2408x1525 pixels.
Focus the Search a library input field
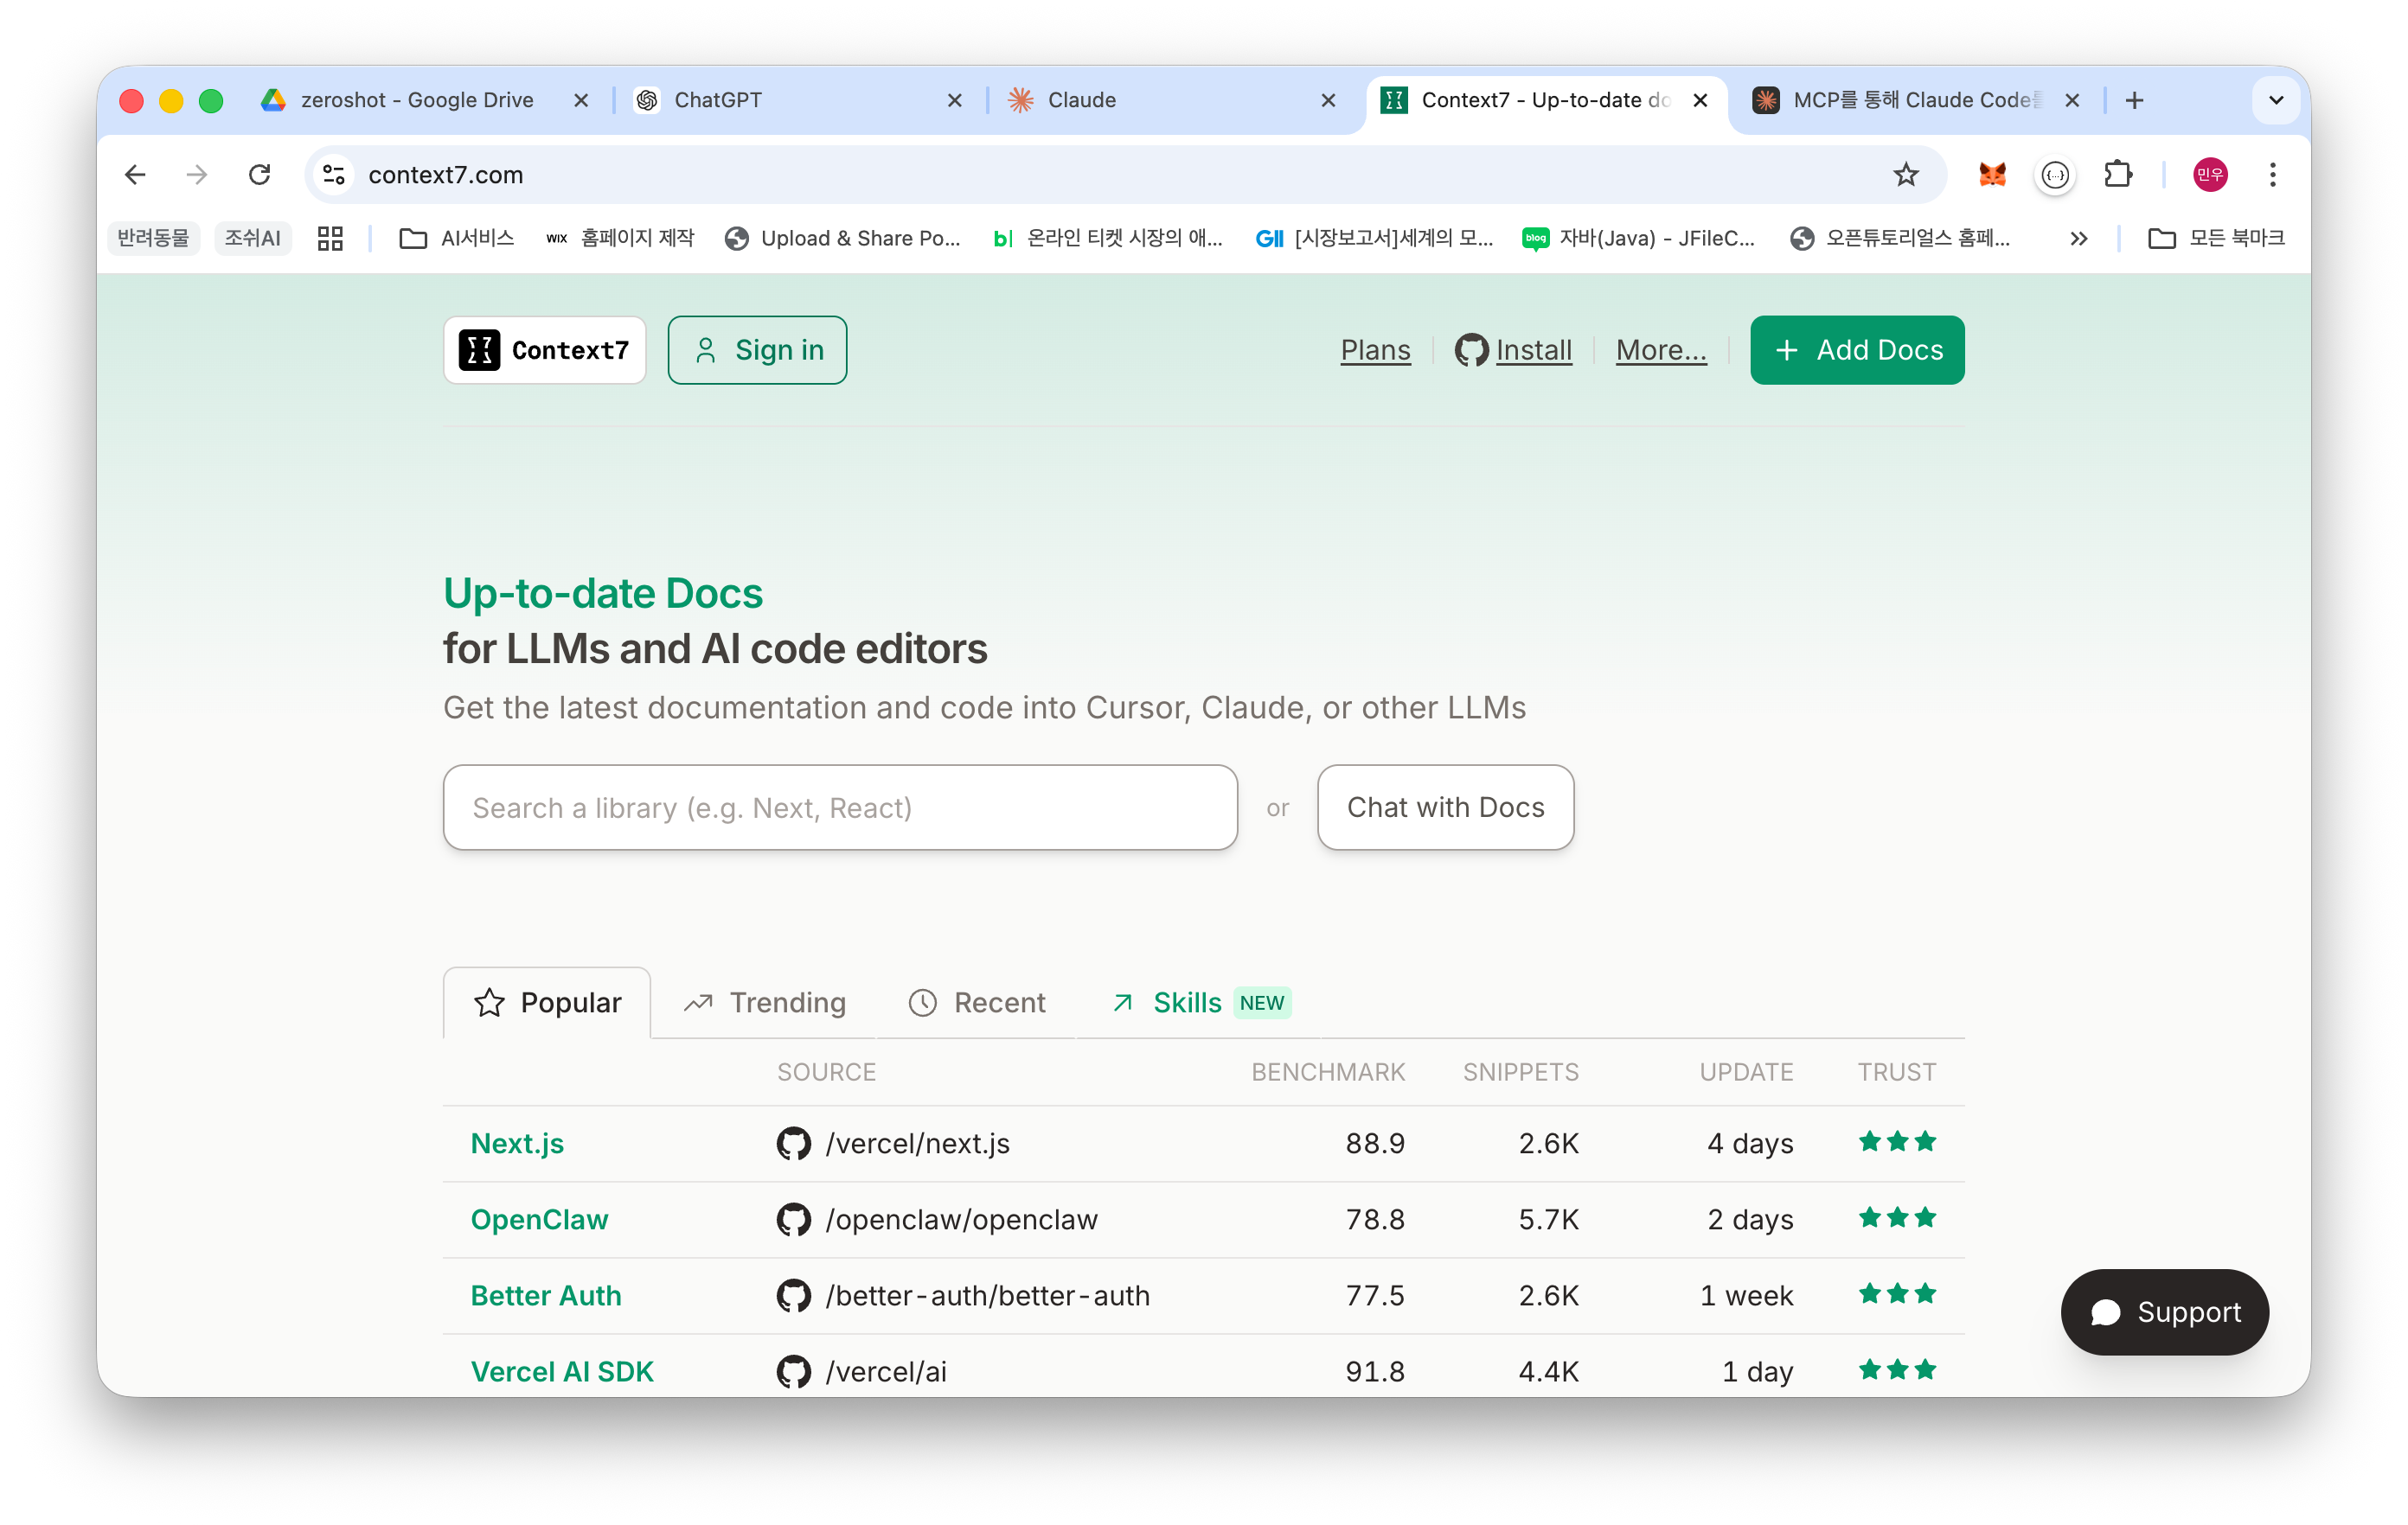point(840,807)
